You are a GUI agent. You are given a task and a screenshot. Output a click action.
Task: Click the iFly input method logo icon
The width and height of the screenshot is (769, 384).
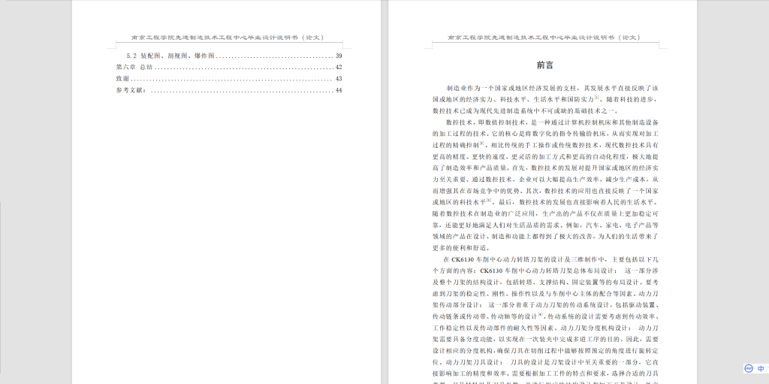click(x=749, y=368)
